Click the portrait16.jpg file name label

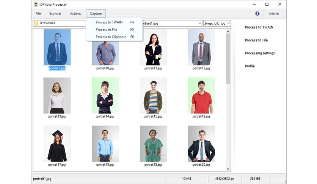pyautogui.click(x=201, y=116)
